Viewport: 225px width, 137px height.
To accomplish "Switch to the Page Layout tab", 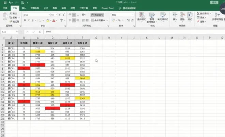I will pyautogui.click(x=35, y=8).
